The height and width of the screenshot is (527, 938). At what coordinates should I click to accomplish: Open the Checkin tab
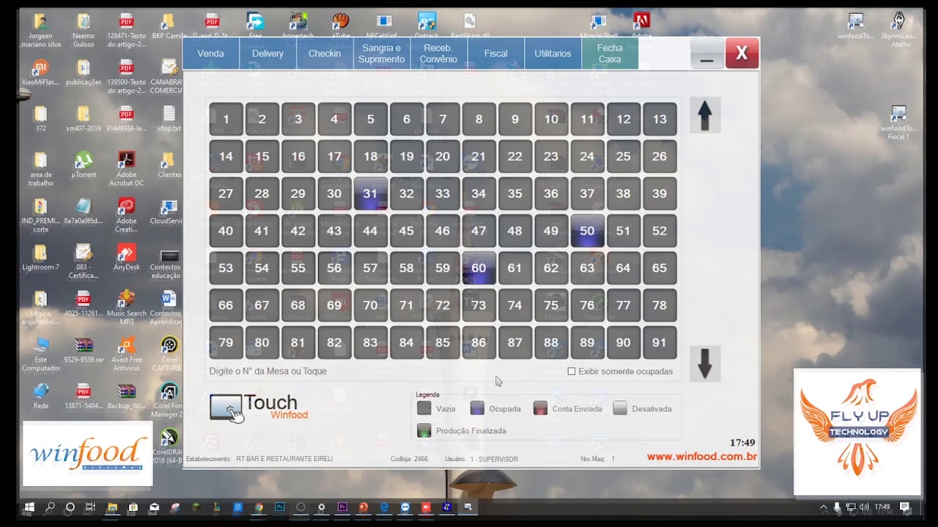325,53
